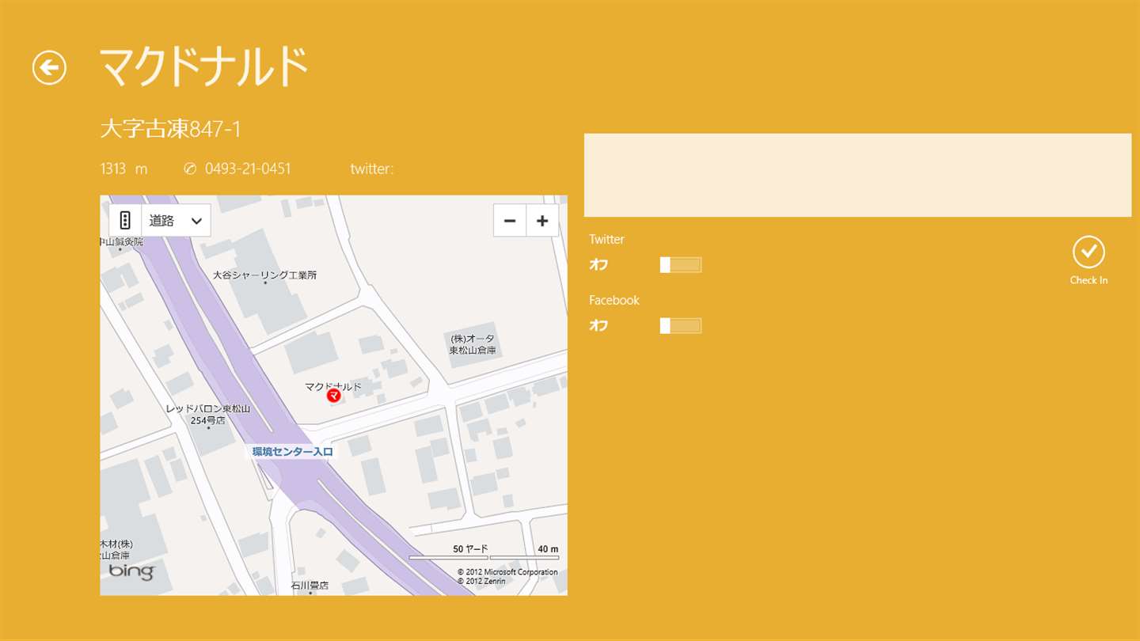Image resolution: width=1140 pixels, height=641 pixels.
Task: Click the red マ map pin
Action: click(334, 395)
